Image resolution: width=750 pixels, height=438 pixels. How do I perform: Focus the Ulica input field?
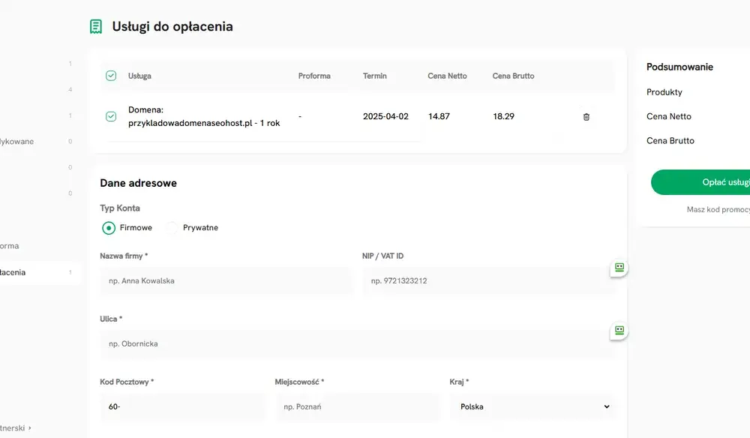[x=358, y=343]
